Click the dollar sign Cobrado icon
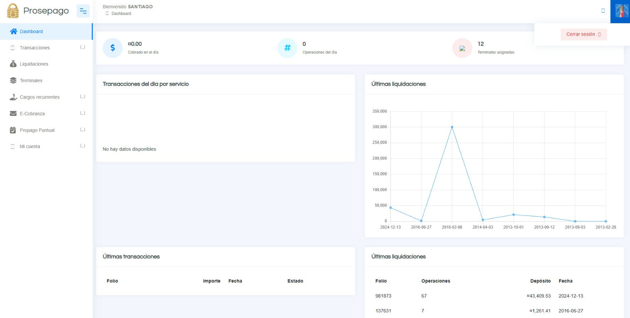630x318 pixels. point(113,48)
